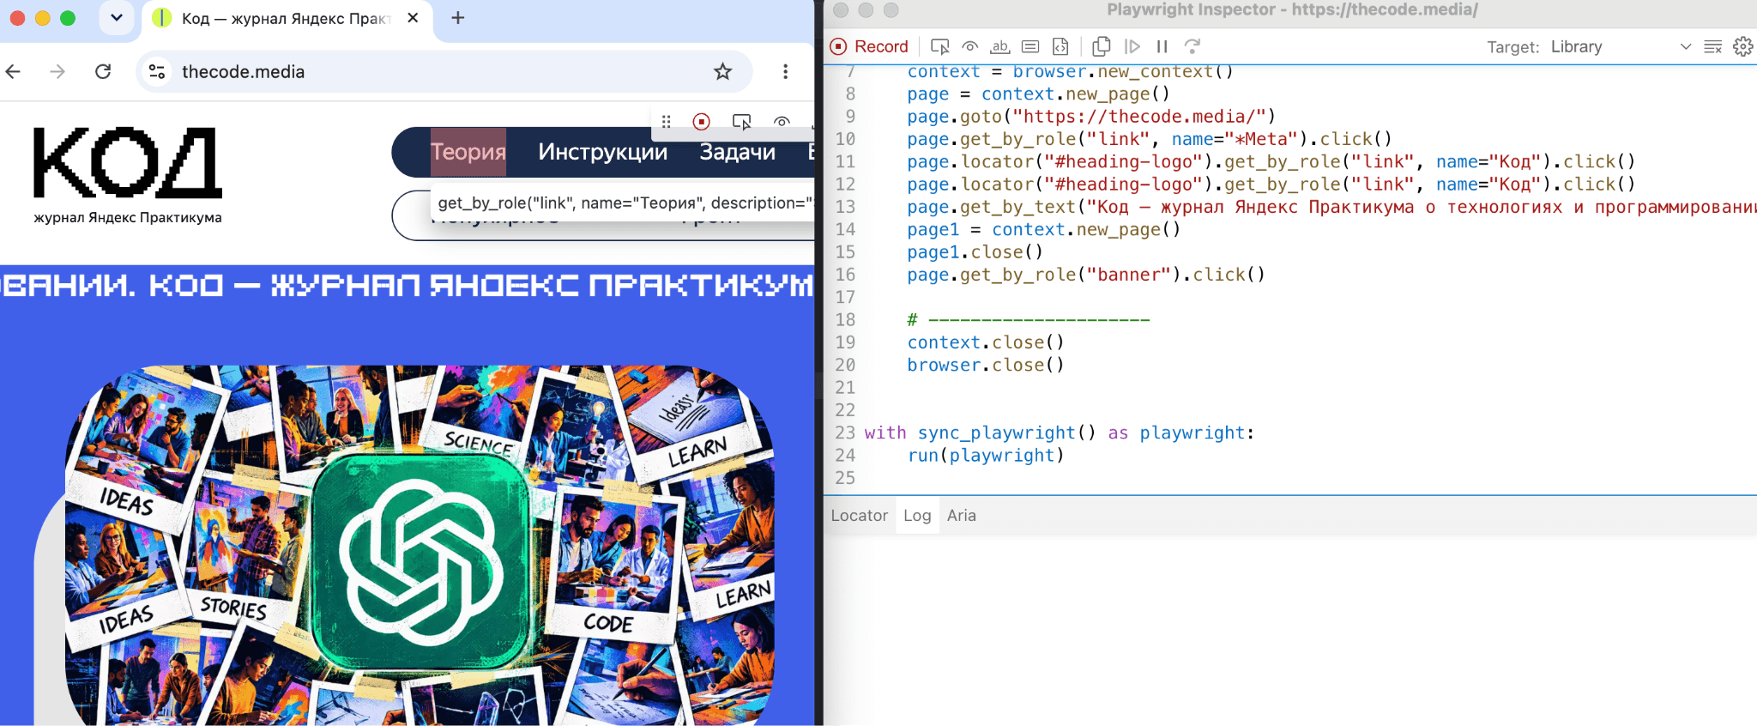Click code line with sync_playwright() as playwright
The image size is (1757, 726).
pyautogui.click(x=1060, y=433)
